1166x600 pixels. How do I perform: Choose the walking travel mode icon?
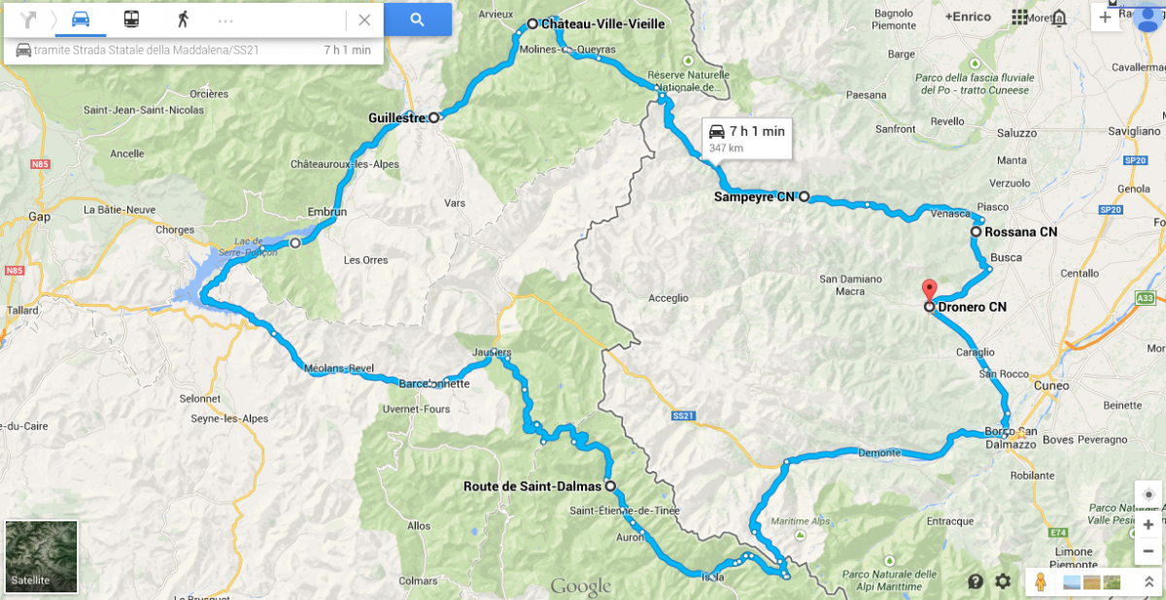[182, 19]
